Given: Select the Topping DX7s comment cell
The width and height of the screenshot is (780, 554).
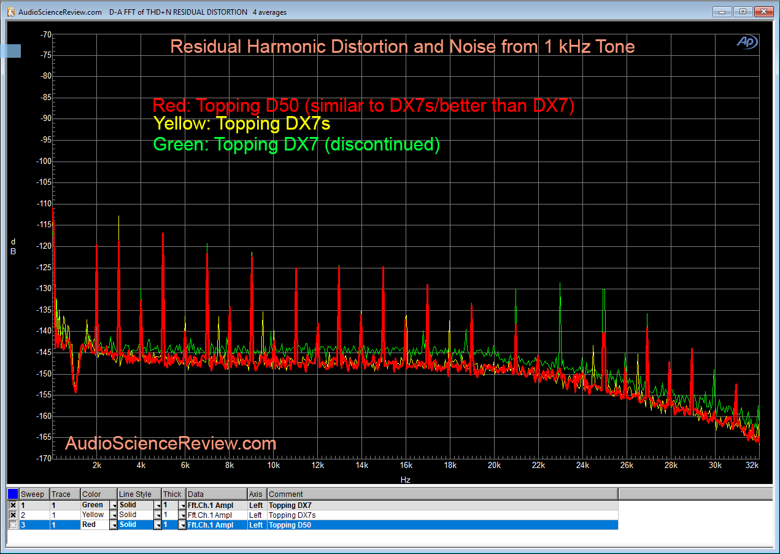Looking at the screenshot, I should point(442,515).
